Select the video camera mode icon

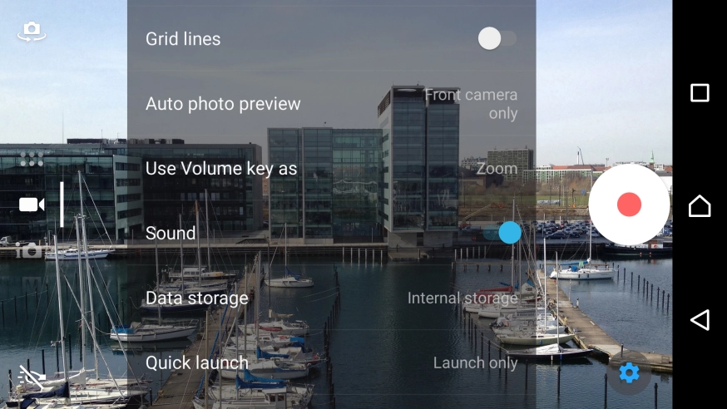32,204
